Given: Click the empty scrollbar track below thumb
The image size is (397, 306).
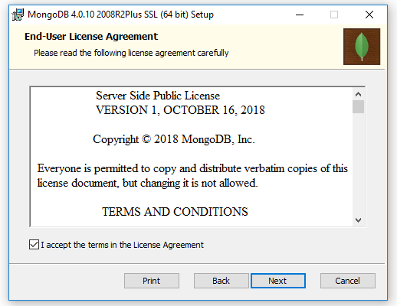Looking at the screenshot, I should pyautogui.click(x=358, y=163).
